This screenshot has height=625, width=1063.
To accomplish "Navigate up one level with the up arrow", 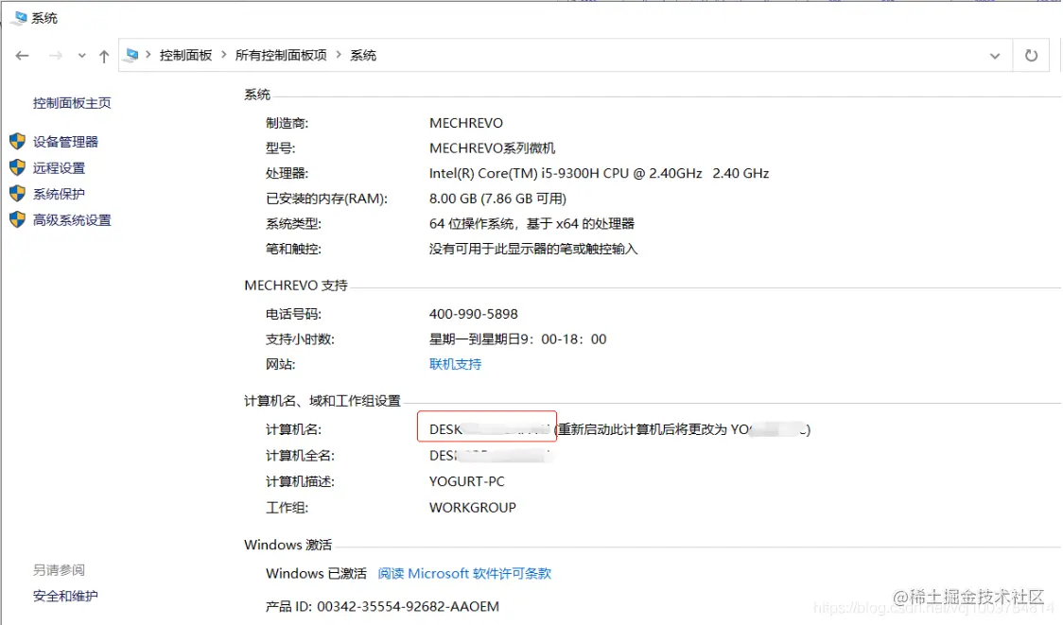I will (103, 56).
